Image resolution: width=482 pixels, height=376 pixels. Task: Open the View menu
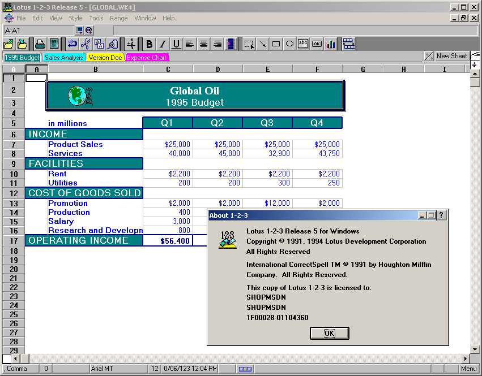tap(56, 18)
